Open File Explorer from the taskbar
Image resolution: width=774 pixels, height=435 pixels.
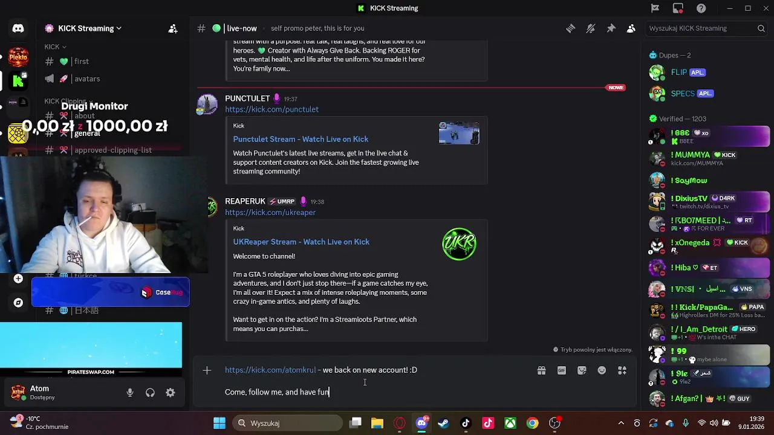[x=377, y=423]
